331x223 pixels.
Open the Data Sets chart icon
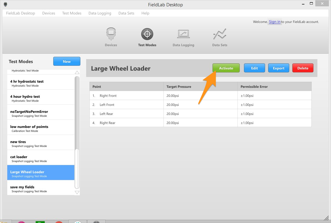(219, 34)
